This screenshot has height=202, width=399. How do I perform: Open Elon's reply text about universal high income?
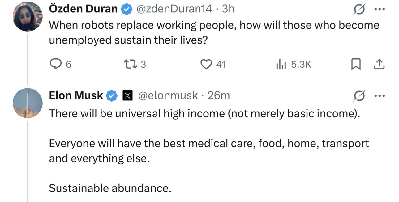204,114
